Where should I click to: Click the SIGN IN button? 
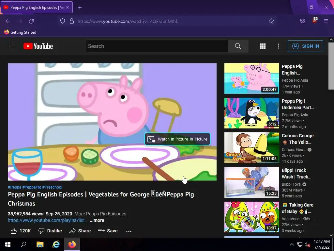coord(305,46)
